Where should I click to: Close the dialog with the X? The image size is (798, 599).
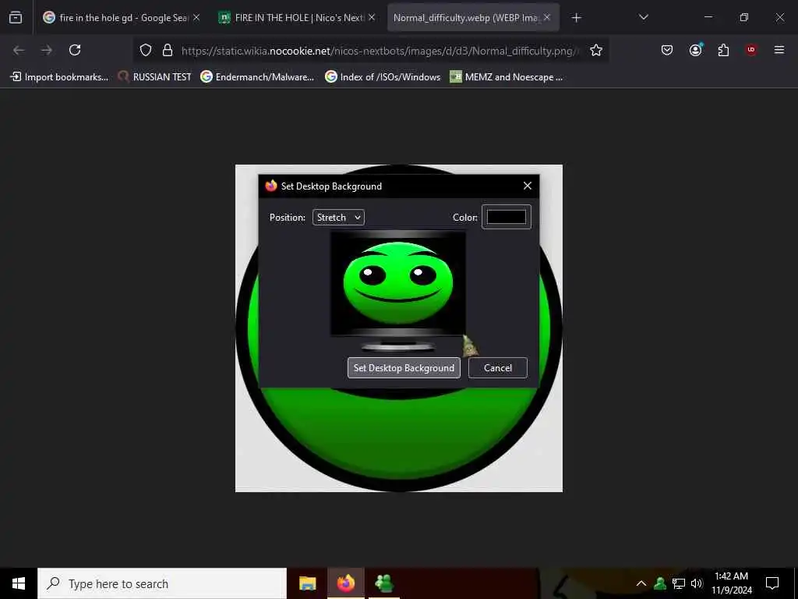tap(528, 186)
